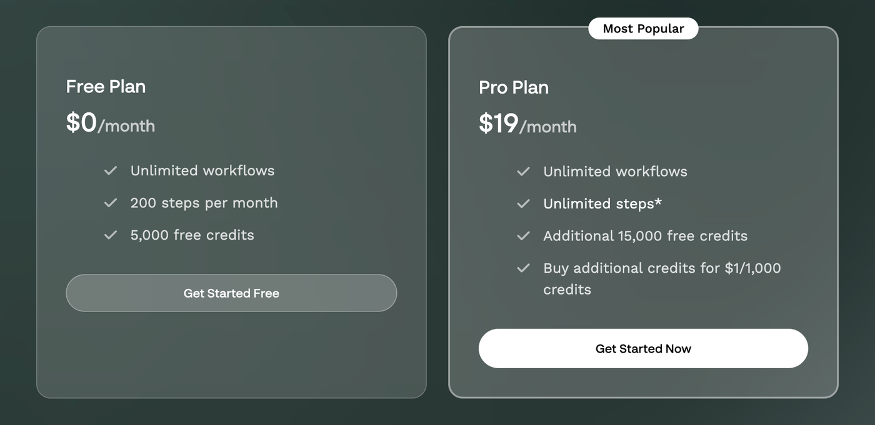Click the $0/month price
The height and width of the screenshot is (425, 875).
point(111,124)
